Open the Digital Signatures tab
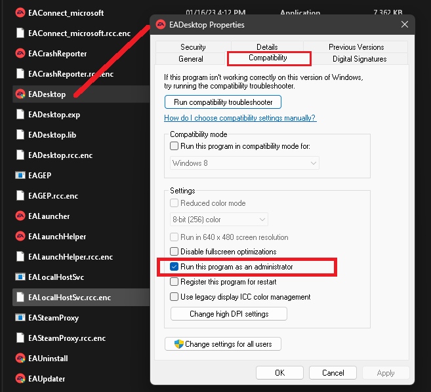Screen dimensions: 431x392 click(359, 59)
